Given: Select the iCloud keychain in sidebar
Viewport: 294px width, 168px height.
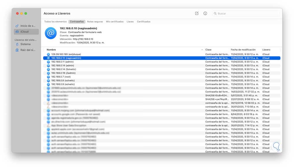Looking at the screenshot, I should [26, 32].
